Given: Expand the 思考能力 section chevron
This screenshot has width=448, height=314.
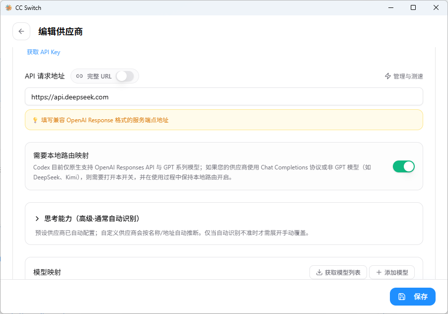Looking at the screenshot, I should click(x=37, y=219).
